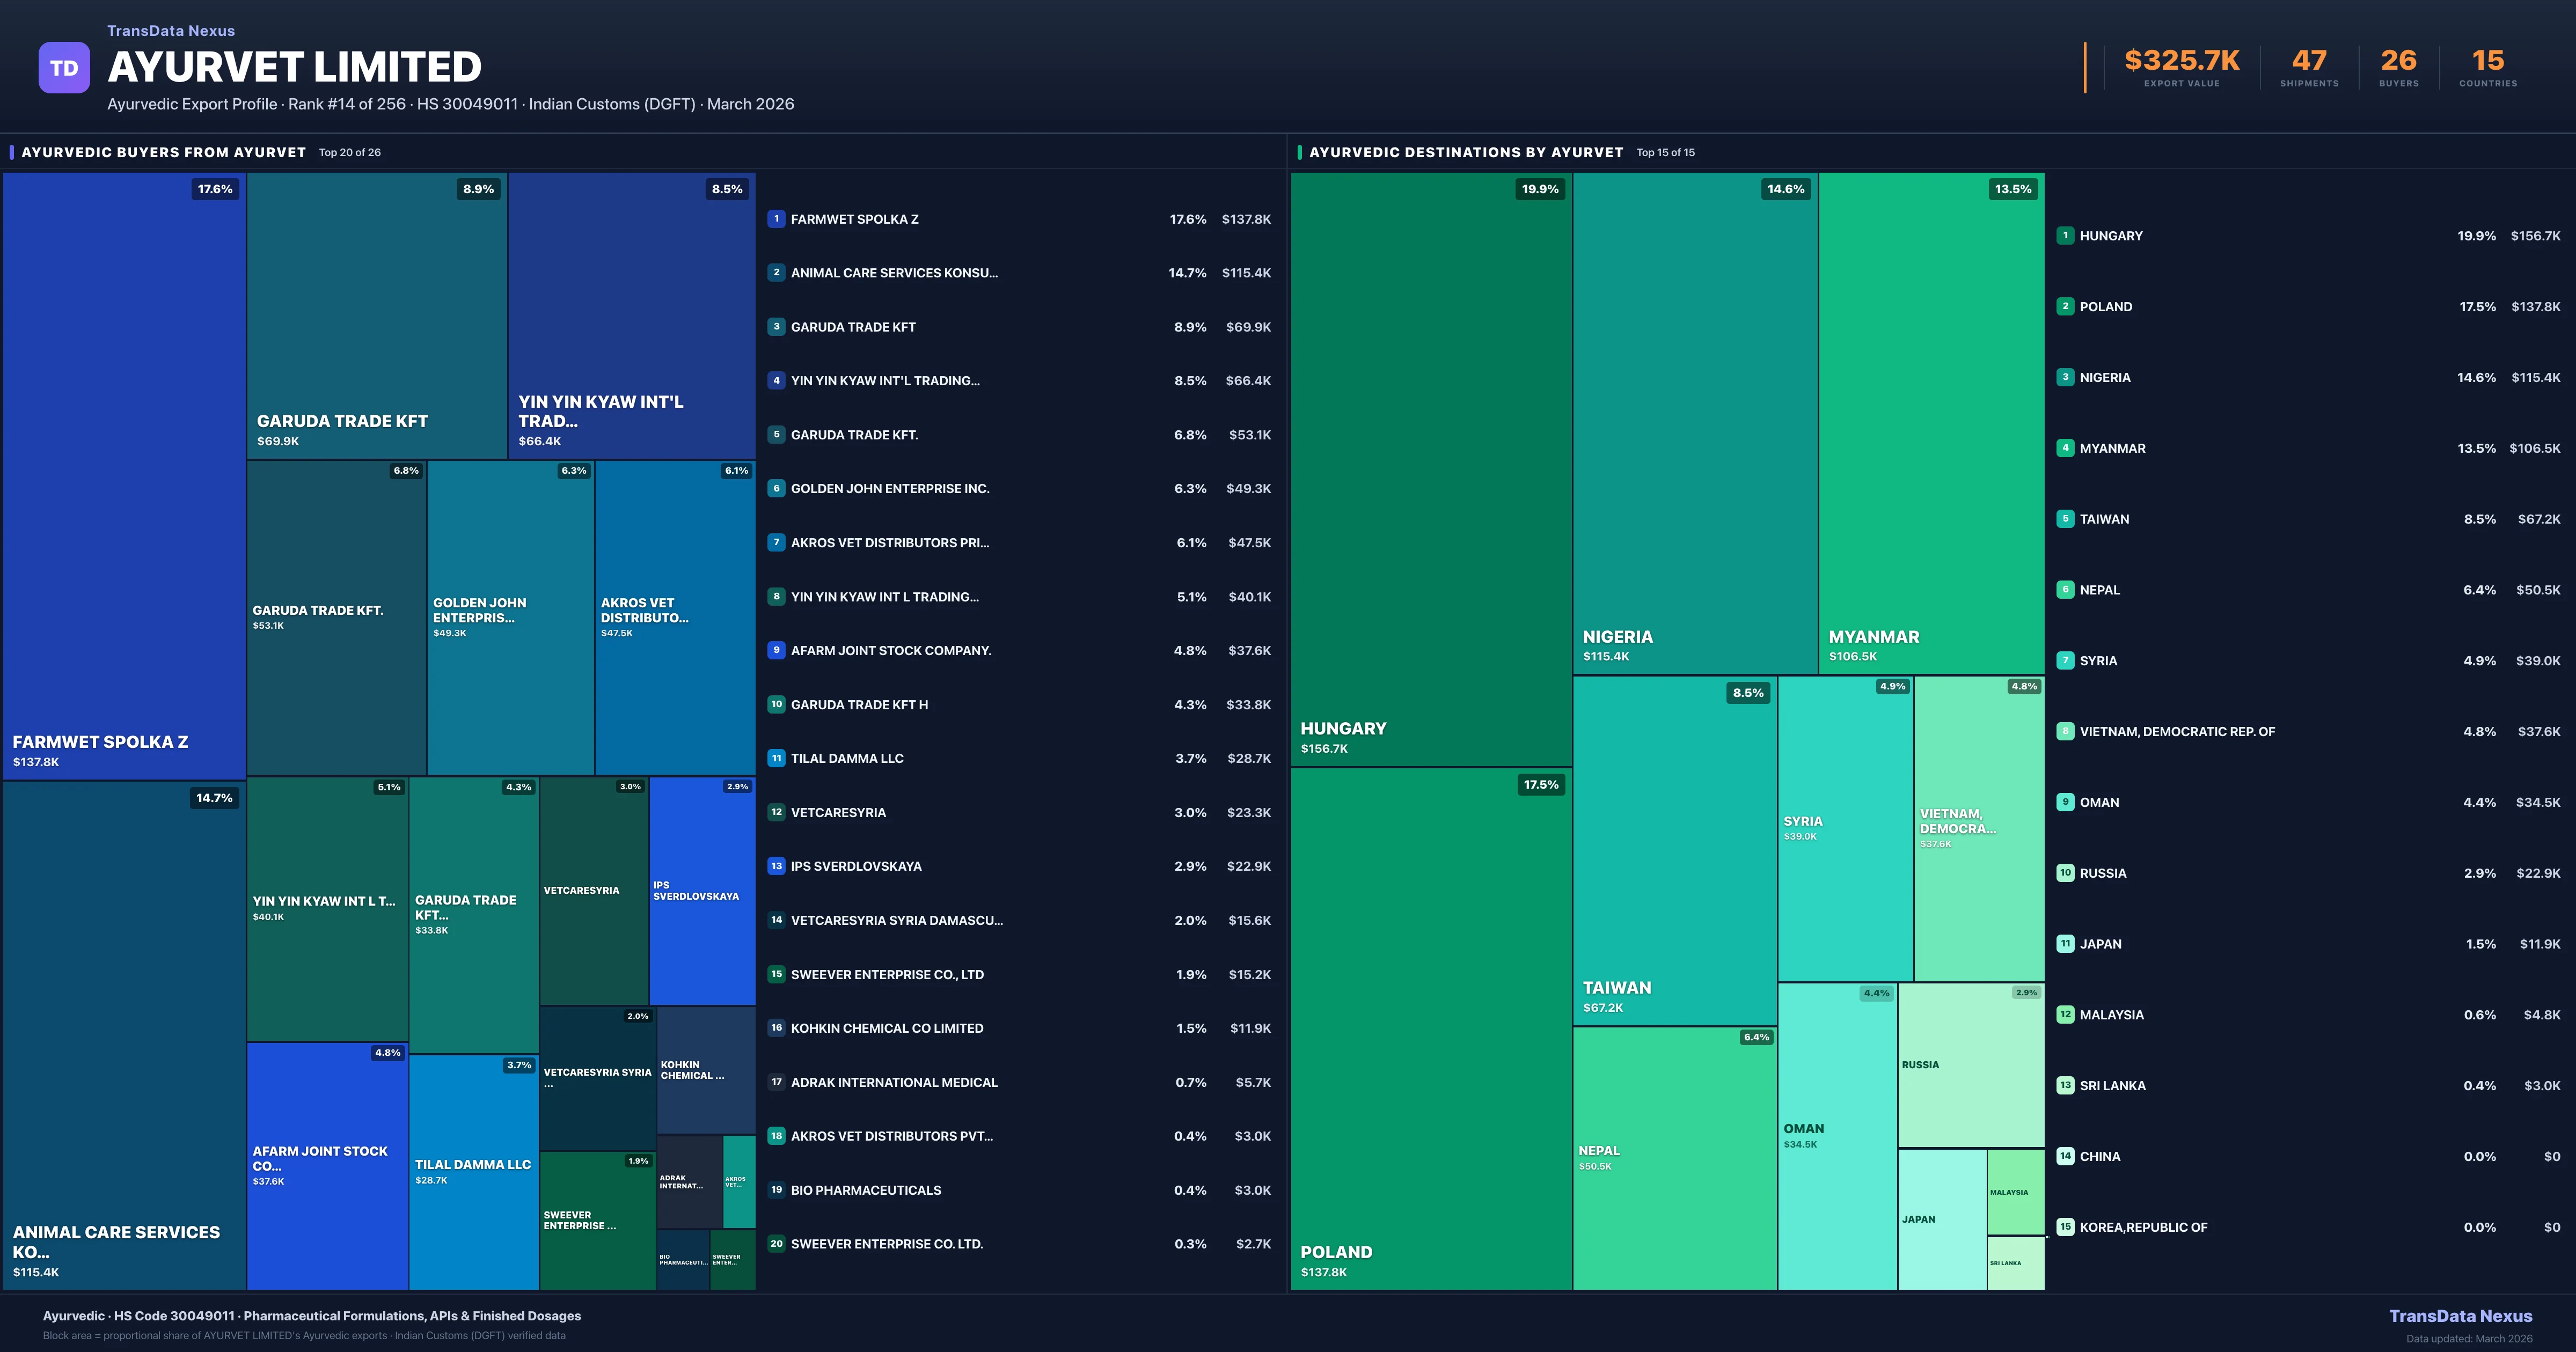
Task: Click rank badge 12 beside MALAYSIA
Action: pyautogui.click(x=2065, y=1014)
